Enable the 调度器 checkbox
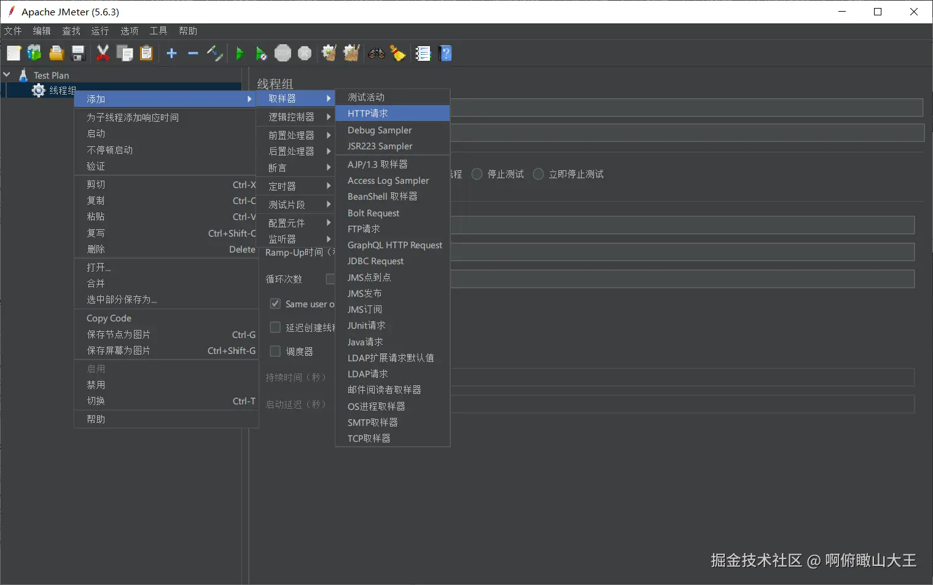This screenshot has width=933, height=585. (x=275, y=351)
